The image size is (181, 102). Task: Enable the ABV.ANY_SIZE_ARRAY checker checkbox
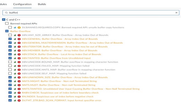click(x=10, y=35)
